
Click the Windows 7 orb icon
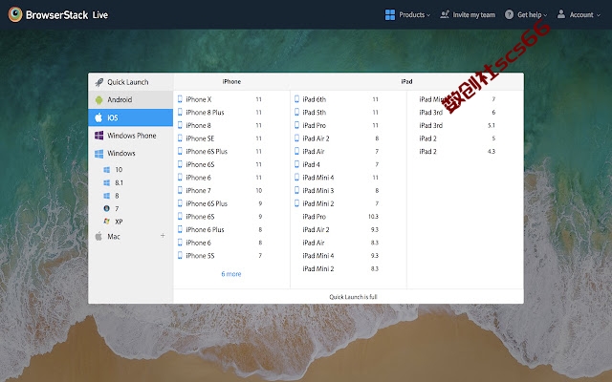click(106, 208)
